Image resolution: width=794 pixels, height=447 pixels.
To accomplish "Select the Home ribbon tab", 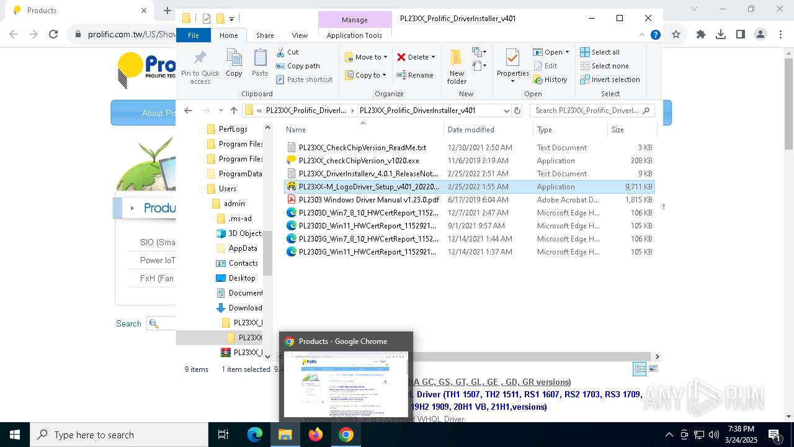I will coord(228,35).
